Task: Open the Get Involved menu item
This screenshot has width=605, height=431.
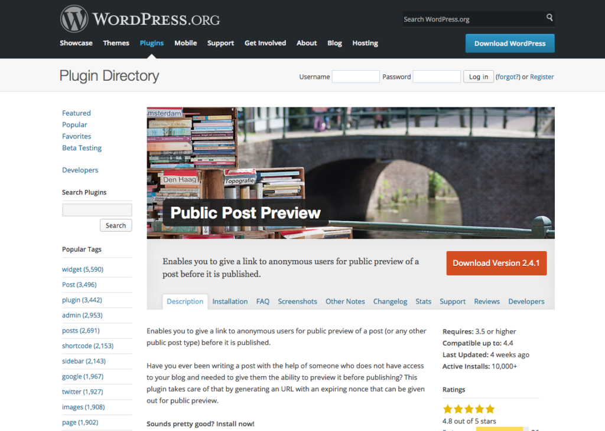Action: 265,43
